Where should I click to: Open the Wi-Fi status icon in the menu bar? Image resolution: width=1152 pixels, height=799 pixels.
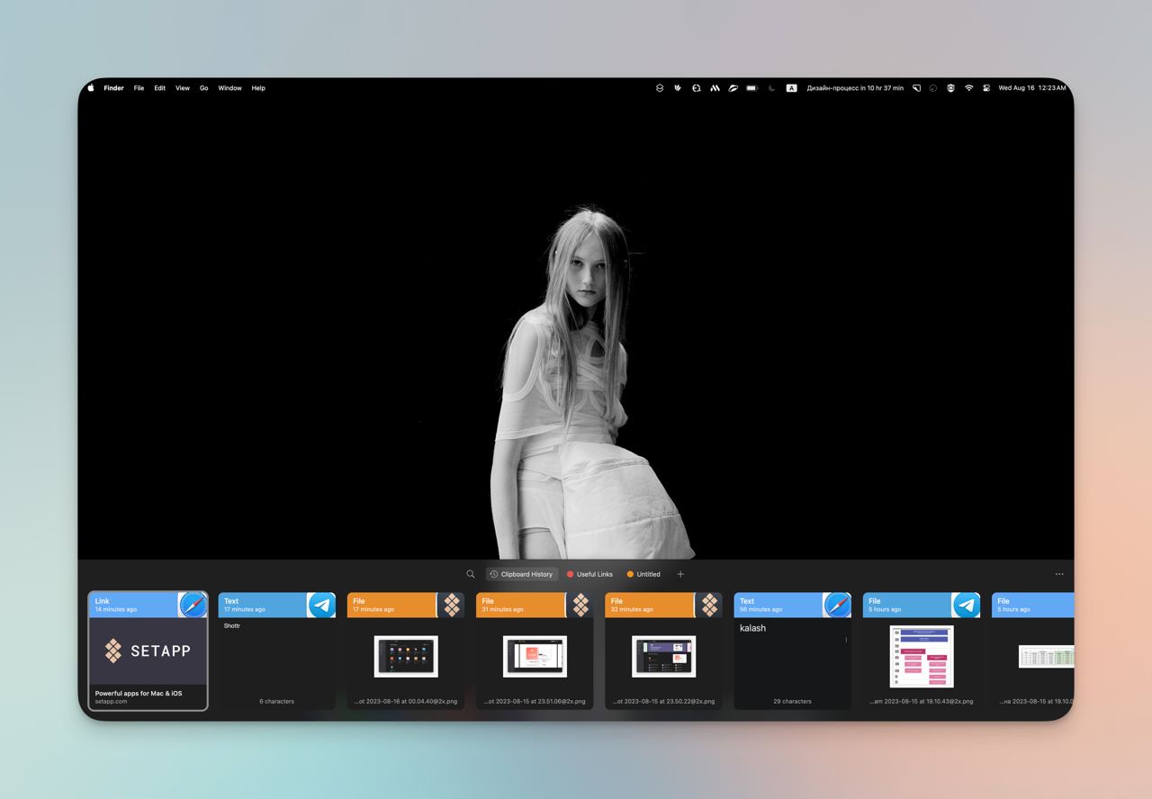pos(968,88)
